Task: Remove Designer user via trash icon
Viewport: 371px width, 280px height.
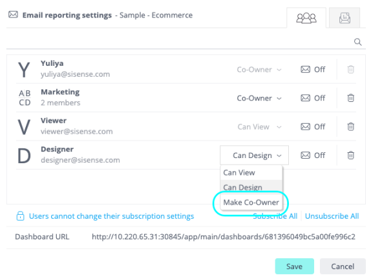Action: coord(351,155)
